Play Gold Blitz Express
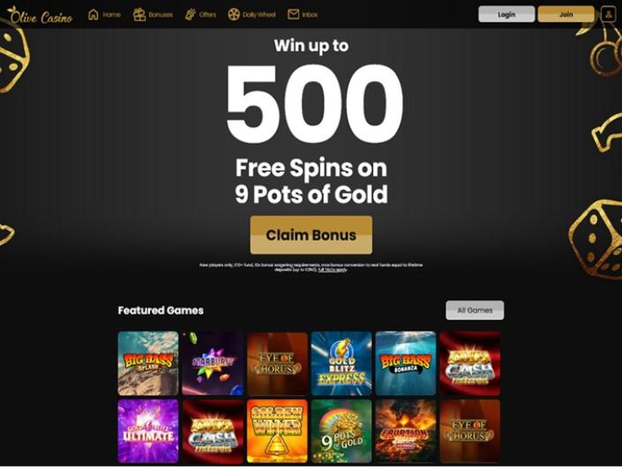This screenshot has width=622, height=467. coord(341,363)
